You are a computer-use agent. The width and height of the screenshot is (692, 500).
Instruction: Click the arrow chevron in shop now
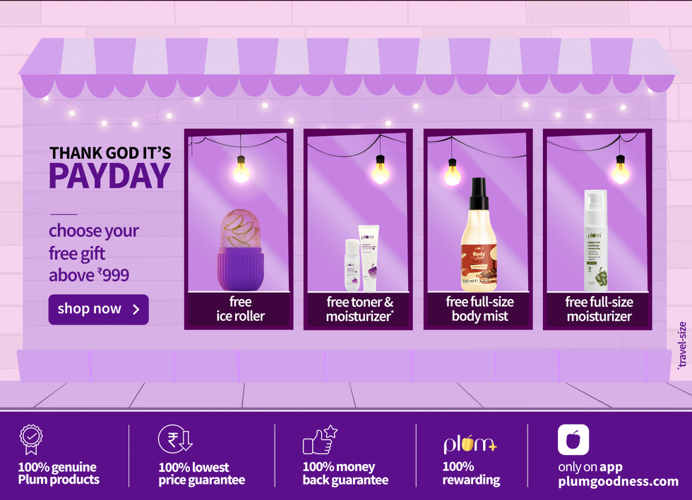(x=136, y=310)
